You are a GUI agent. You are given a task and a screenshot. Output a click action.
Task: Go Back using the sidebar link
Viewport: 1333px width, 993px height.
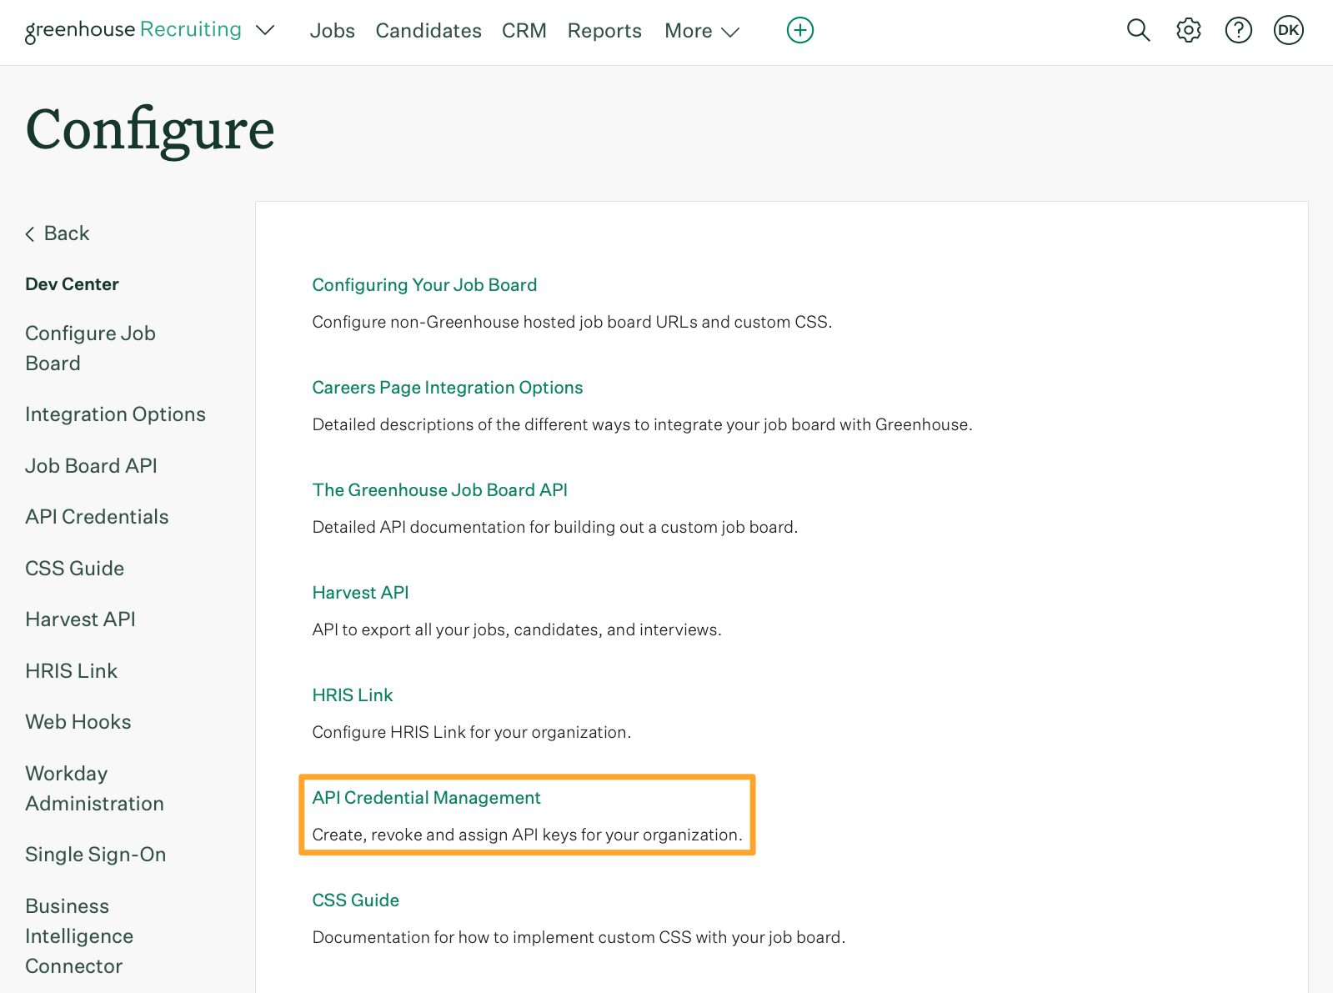[x=58, y=233]
